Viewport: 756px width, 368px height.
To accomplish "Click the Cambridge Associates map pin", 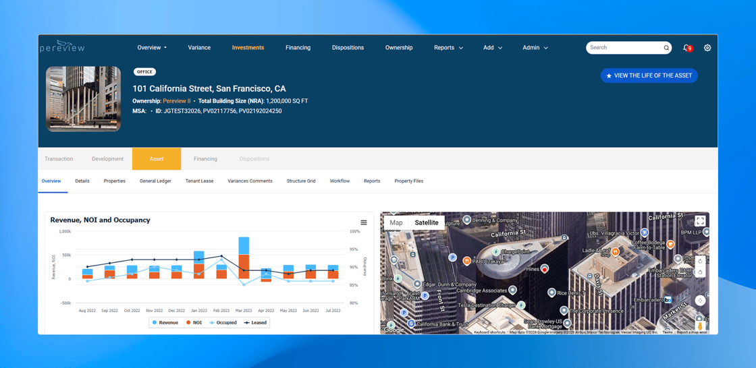I will [512, 290].
